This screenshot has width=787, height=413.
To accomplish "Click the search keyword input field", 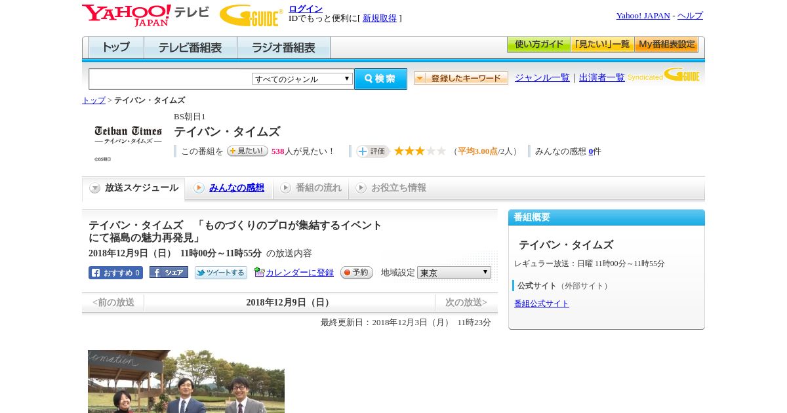I will [x=171, y=79].
